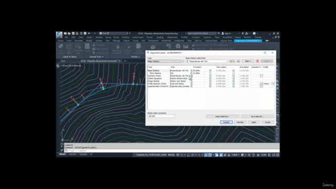
Task: Click the Add>> button
Action: click(x=248, y=61)
